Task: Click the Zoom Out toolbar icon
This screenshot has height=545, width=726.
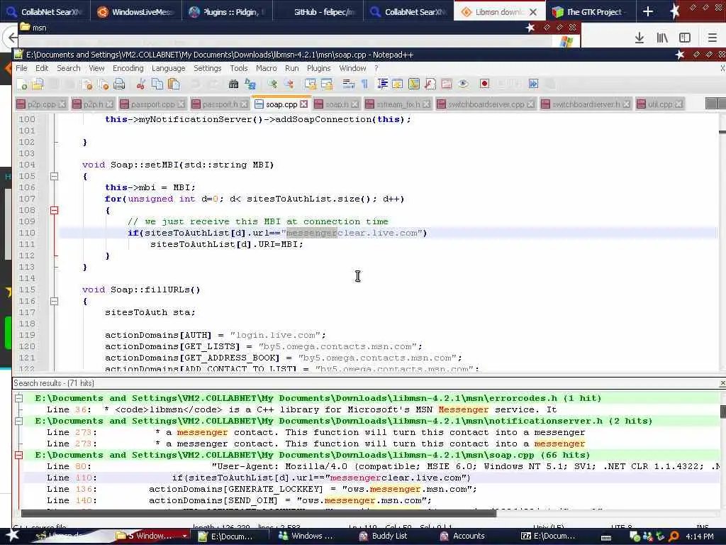Action: pos(289,84)
